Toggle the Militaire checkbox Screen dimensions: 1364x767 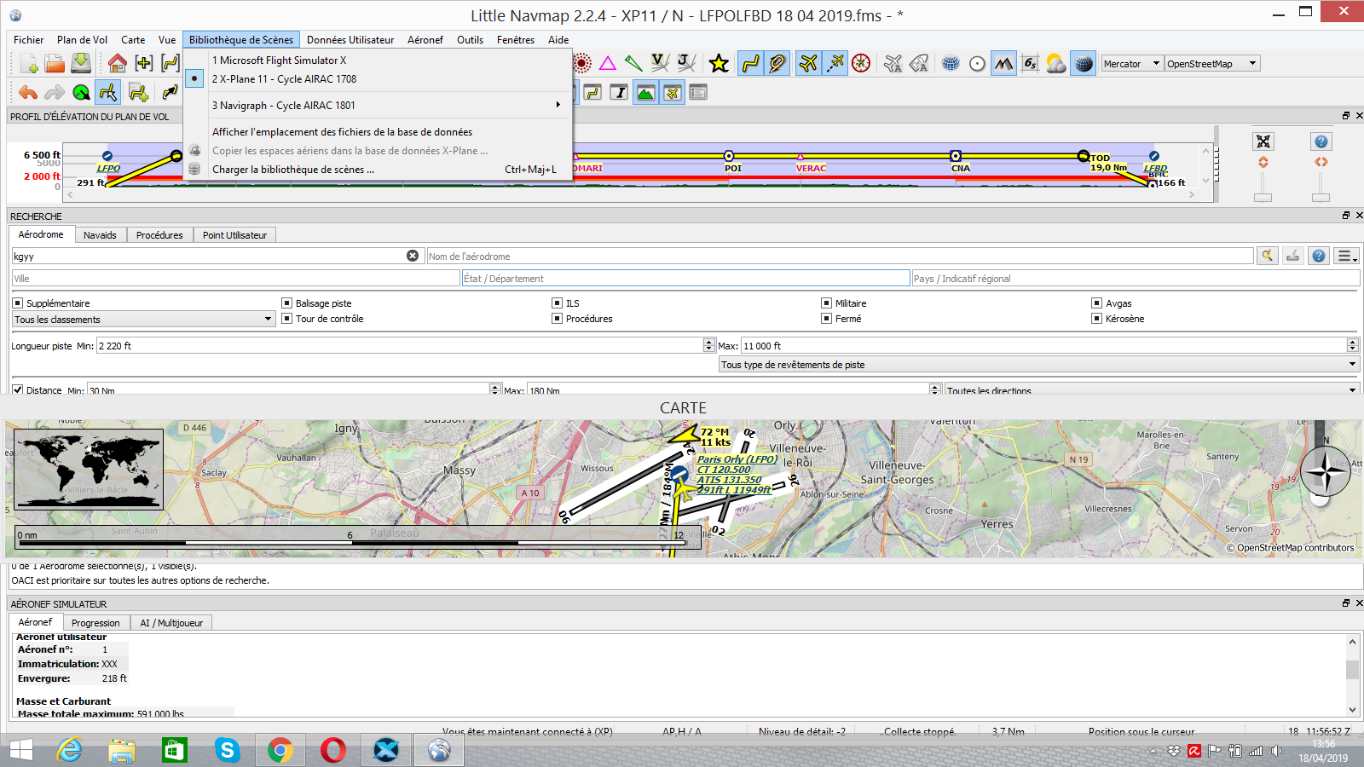826,303
